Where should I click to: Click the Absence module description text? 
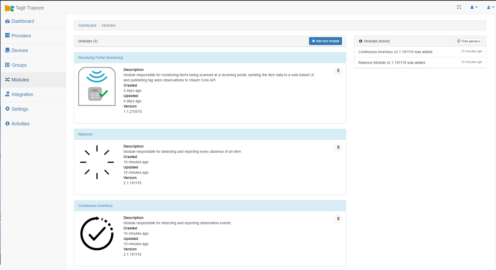click(183, 151)
